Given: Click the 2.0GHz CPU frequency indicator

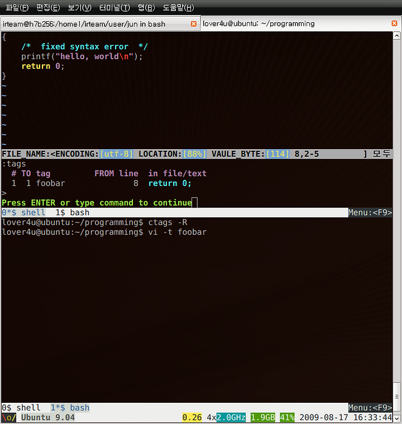Looking at the screenshot, I should point(231,417).
